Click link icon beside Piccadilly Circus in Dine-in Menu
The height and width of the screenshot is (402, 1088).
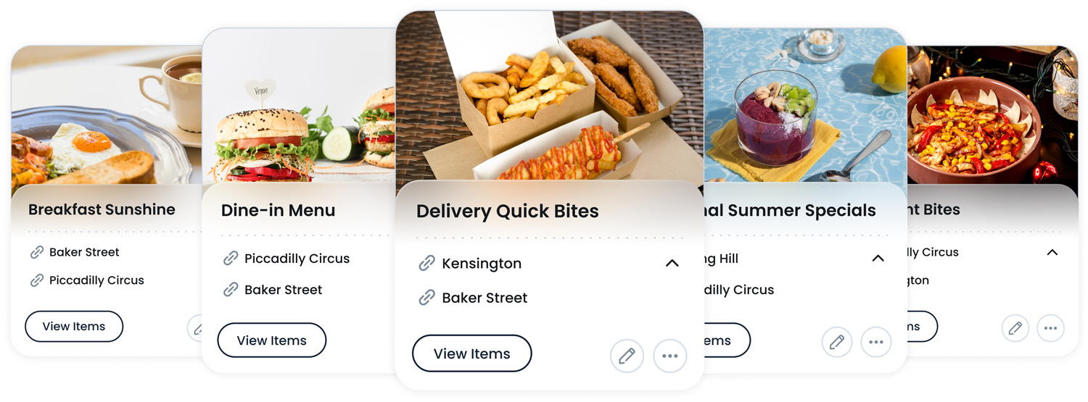pos(231,259)
